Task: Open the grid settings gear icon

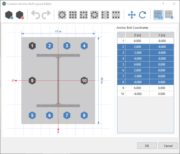Action: click(169, 15)
